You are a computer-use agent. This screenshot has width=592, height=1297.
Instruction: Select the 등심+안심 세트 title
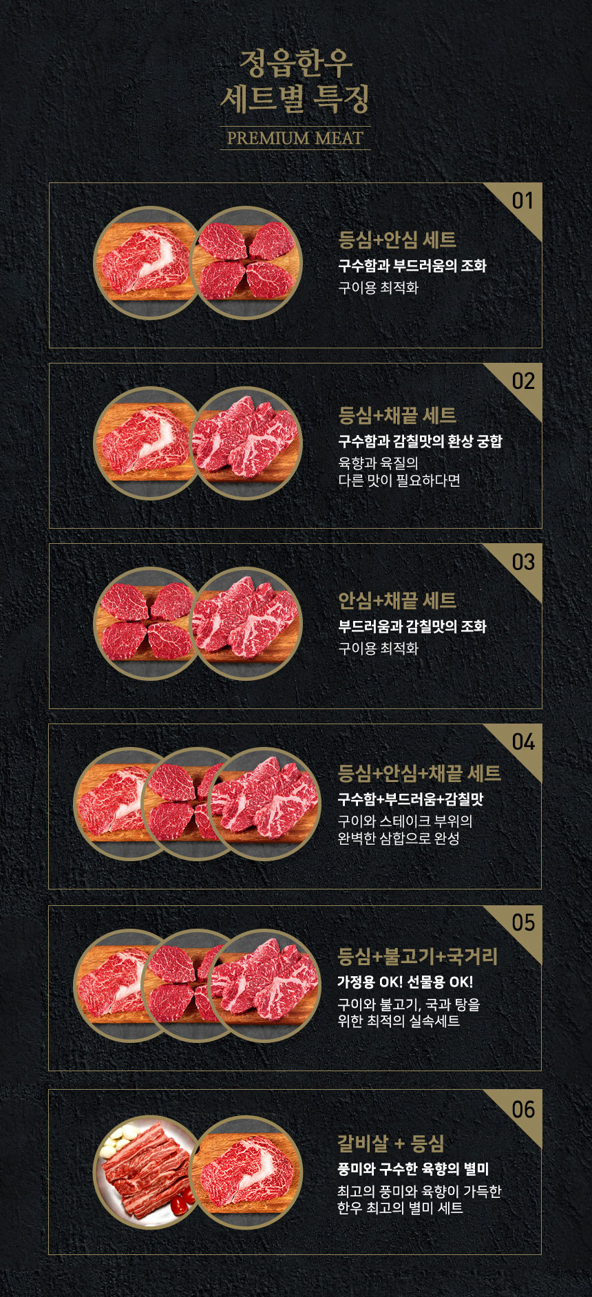(397, 240)
